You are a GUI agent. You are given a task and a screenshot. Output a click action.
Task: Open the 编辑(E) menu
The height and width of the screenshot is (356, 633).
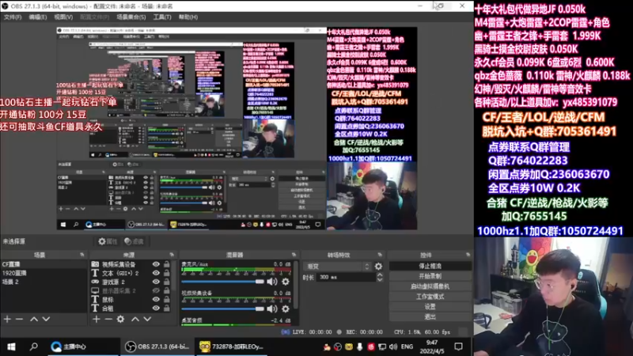tap(38, 17)
